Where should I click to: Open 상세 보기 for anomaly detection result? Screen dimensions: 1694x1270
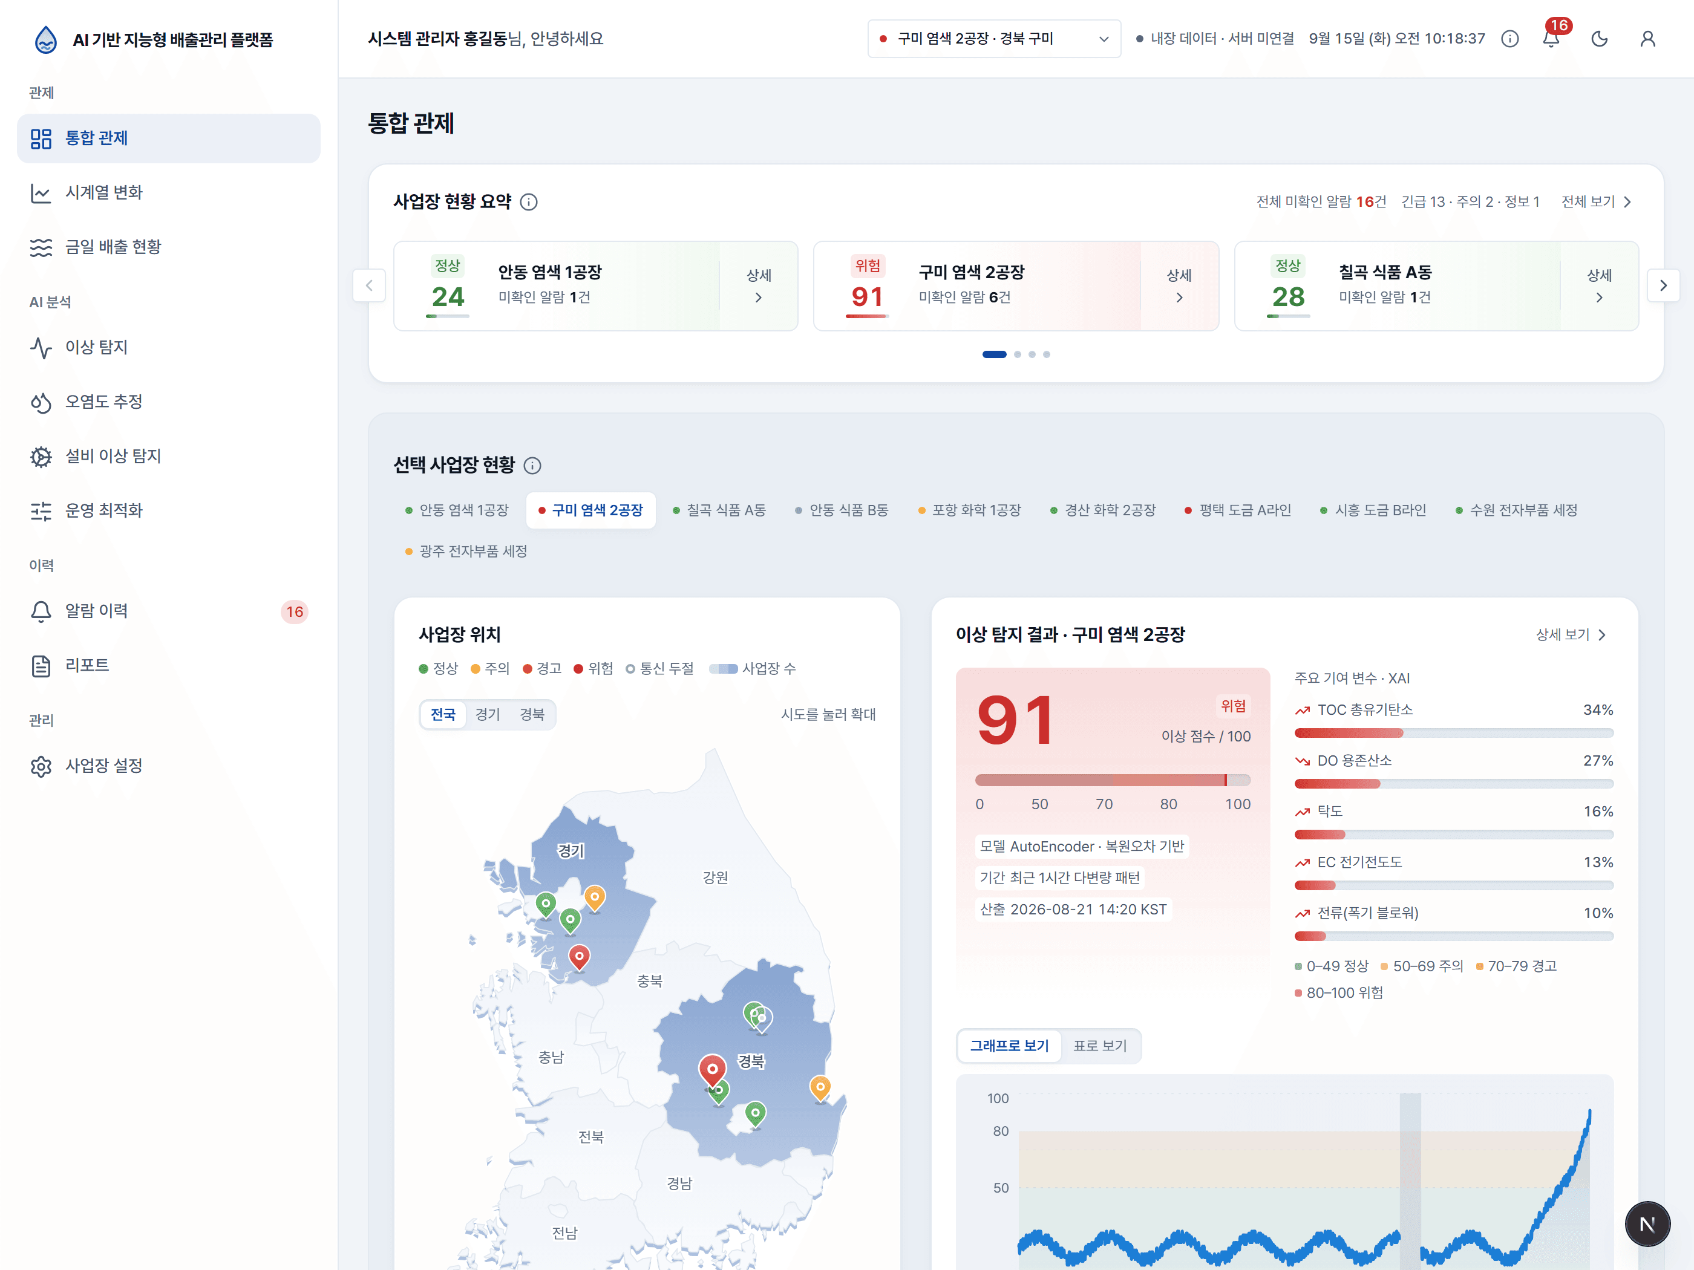click(1571, 634)
